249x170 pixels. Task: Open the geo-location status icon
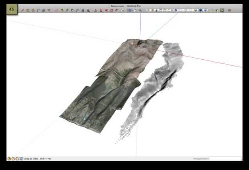9,159
